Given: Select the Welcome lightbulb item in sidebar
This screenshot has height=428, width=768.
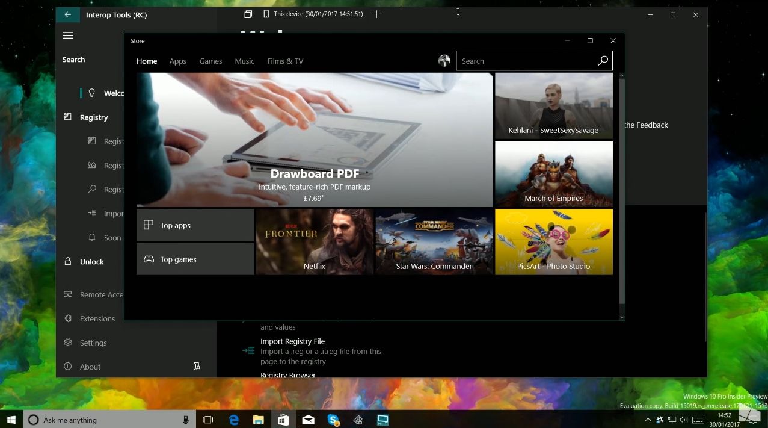Looking at the screenshot, I should click(x=92, y=93).
